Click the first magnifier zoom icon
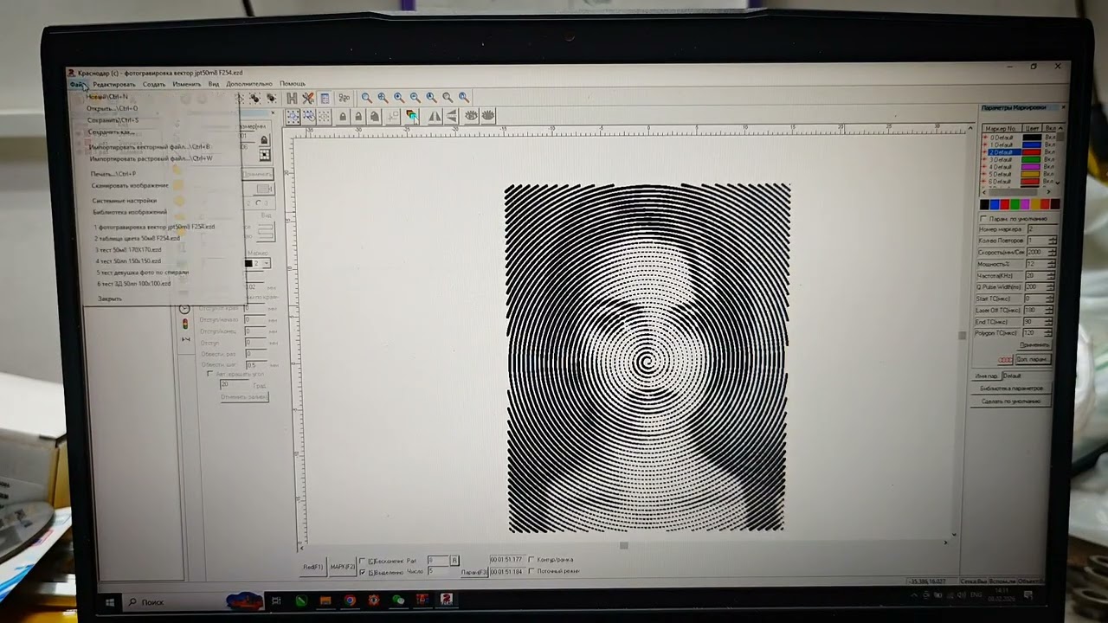Viewport: 1108px width, 623px height. 366,98
